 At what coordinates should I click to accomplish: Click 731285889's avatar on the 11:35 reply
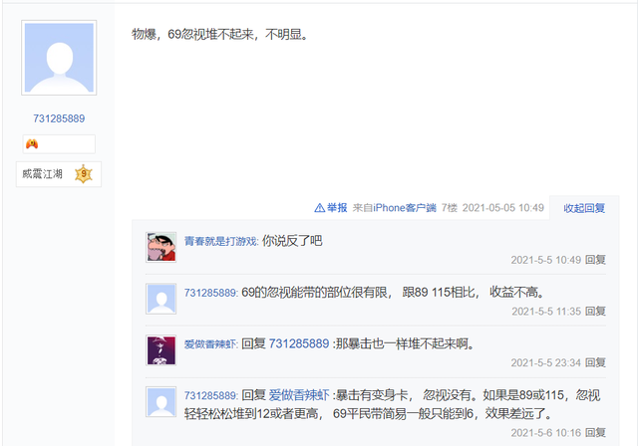pos(161,299)
